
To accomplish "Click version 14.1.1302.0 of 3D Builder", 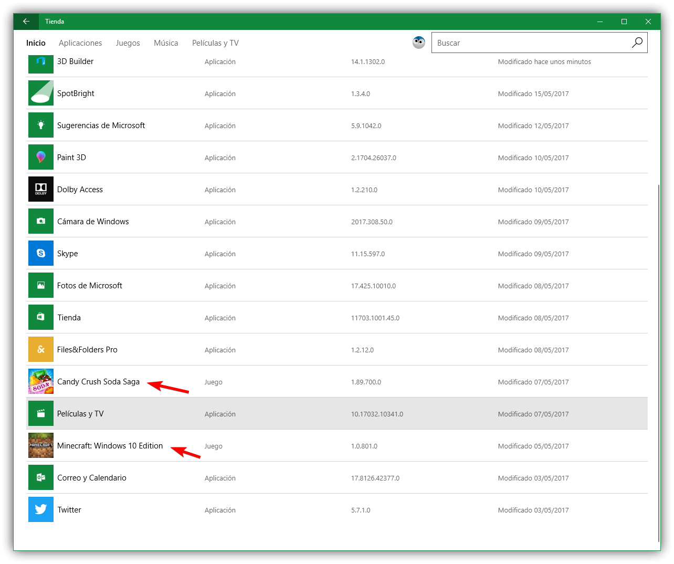I will [x=368, y=62].
